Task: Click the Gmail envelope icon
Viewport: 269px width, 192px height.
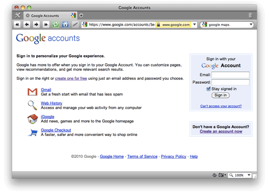Action: tap(32, 92)
